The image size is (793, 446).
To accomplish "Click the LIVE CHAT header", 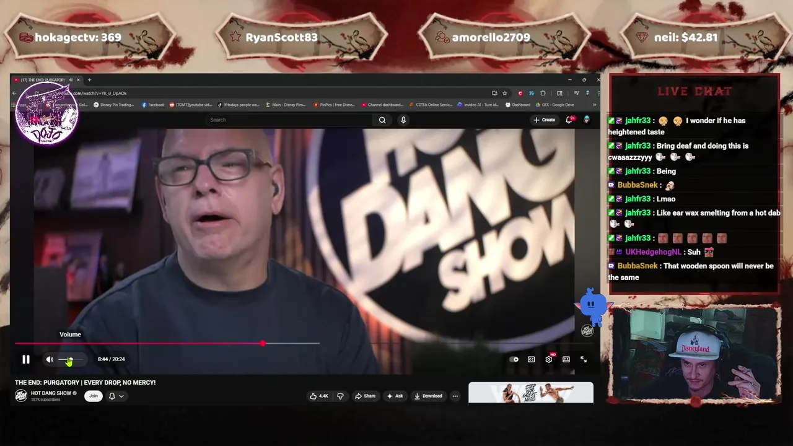I will pyautogui.click(x=694, y=91).
